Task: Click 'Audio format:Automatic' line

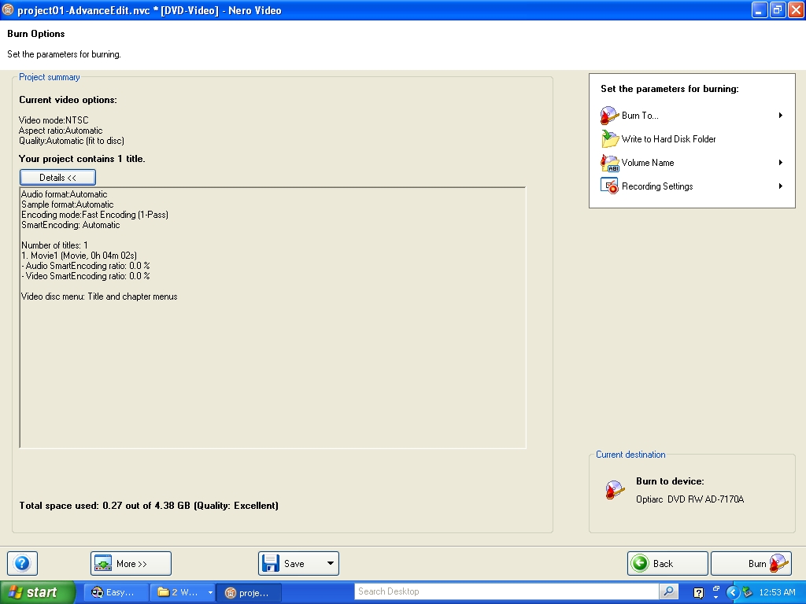Action: 65,194
